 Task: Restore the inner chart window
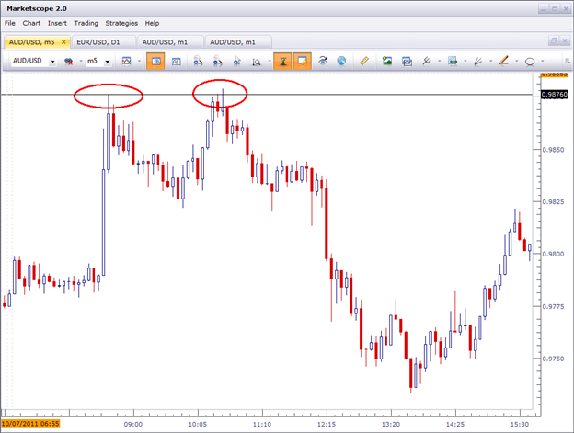click(554, 40)
